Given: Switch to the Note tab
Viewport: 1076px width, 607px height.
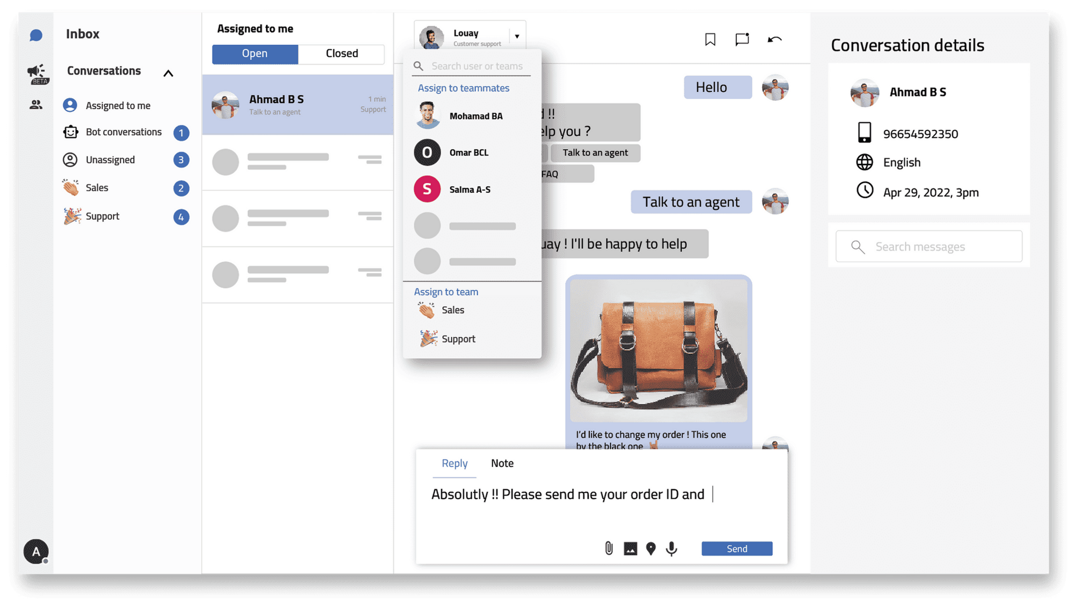Looking at the screenshot, I should point(502,463).
